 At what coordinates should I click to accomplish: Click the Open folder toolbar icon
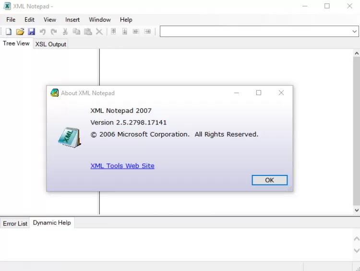(x=20, y=32)
